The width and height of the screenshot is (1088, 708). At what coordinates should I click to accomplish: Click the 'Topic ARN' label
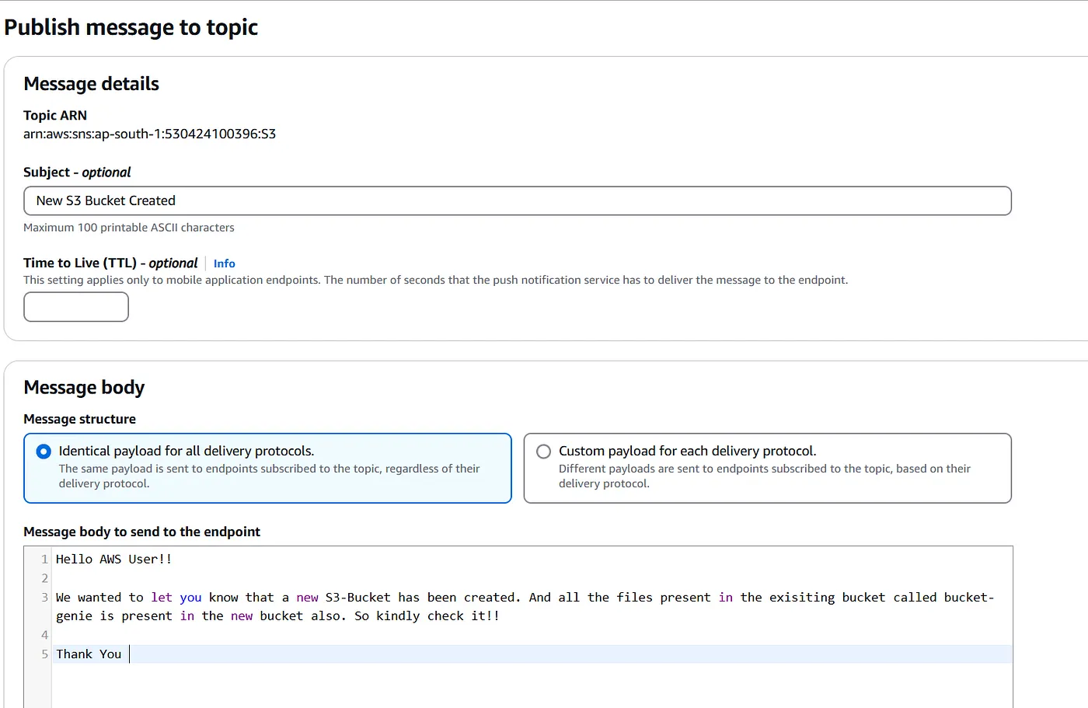(x=55, y=115)
